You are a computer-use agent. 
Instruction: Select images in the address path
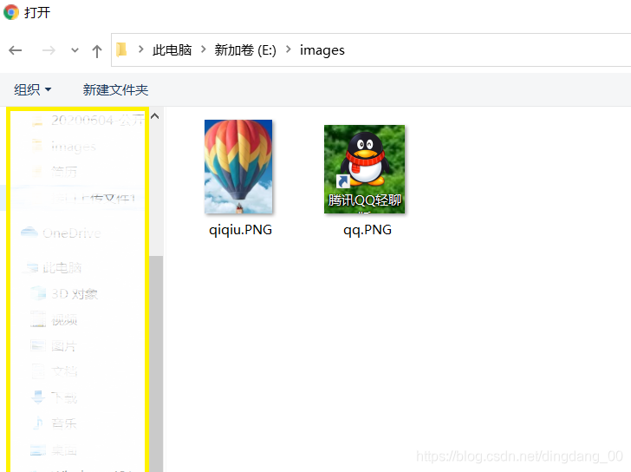(322, 50)
